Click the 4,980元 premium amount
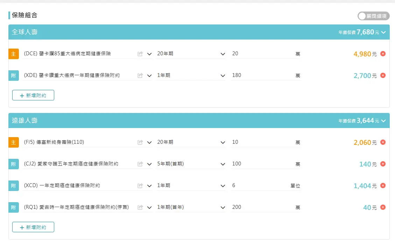The width and height of the screenshot is (395, 241). tap(365, 54)
